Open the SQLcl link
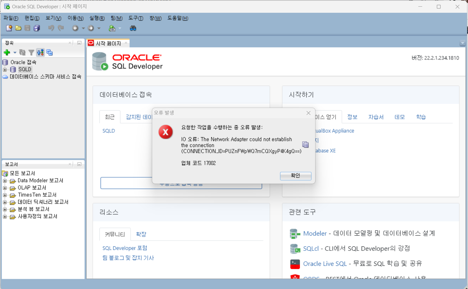This screenshot has width=468, height=289. click(311, 249)
